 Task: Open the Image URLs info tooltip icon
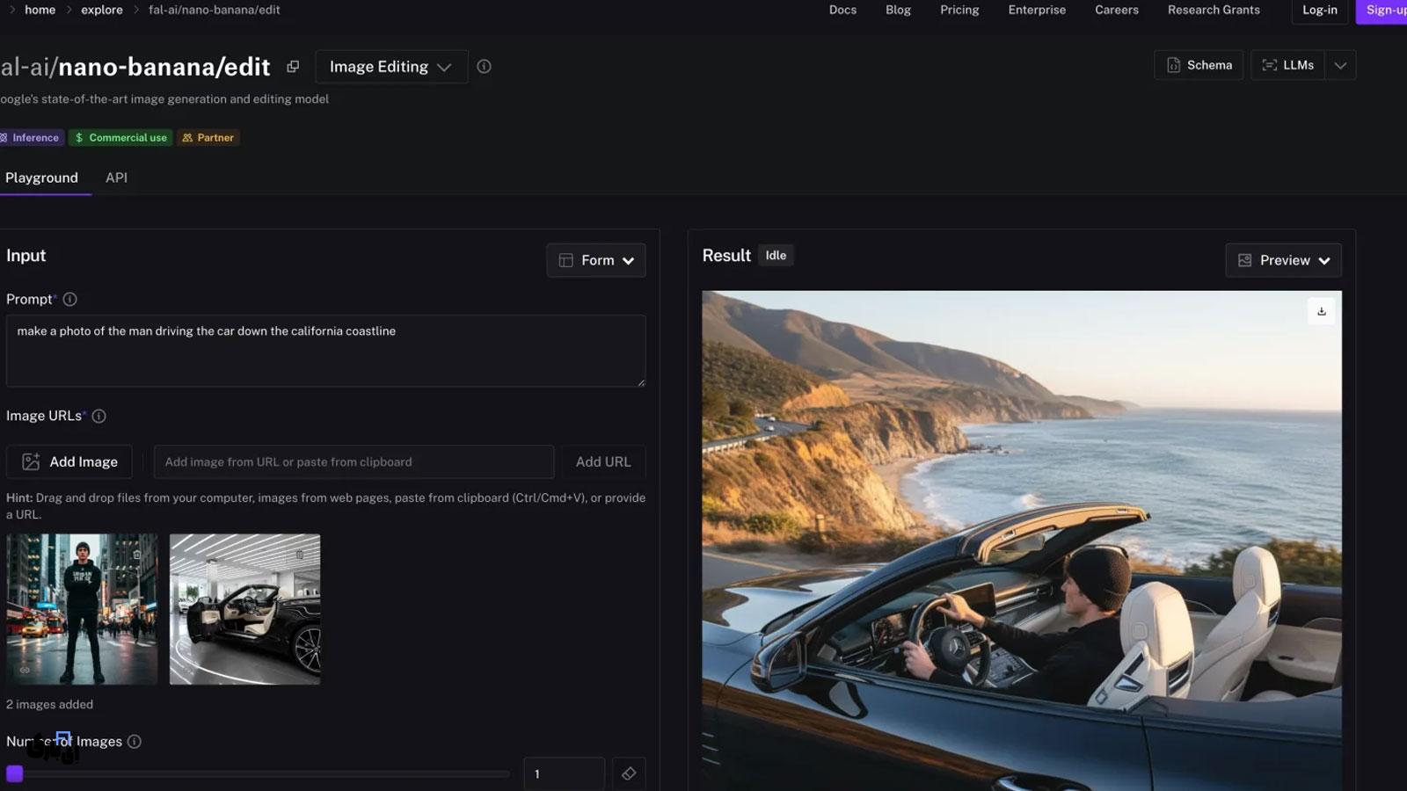(x=99, y=417)
